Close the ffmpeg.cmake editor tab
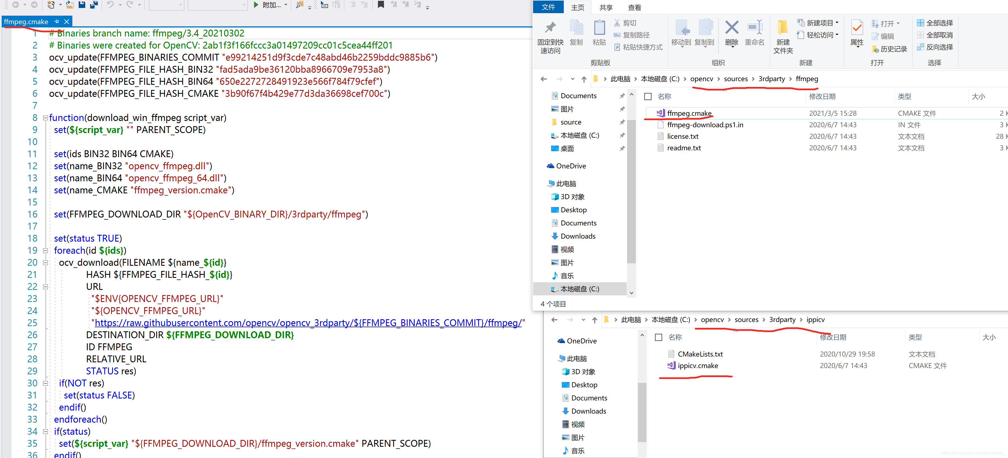The width and height of the screenshot is (1008, 458). 67,22
